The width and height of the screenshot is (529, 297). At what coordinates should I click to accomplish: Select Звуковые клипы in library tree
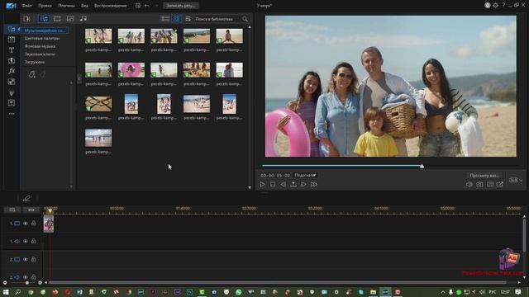pos(40,54)
